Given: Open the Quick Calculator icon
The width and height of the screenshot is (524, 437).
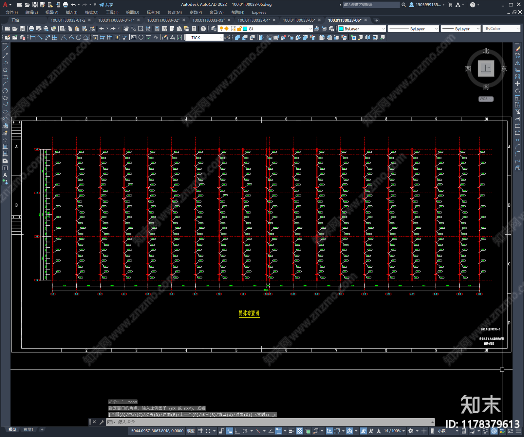Looking at the screenshot, I should [x=194, y=29].
